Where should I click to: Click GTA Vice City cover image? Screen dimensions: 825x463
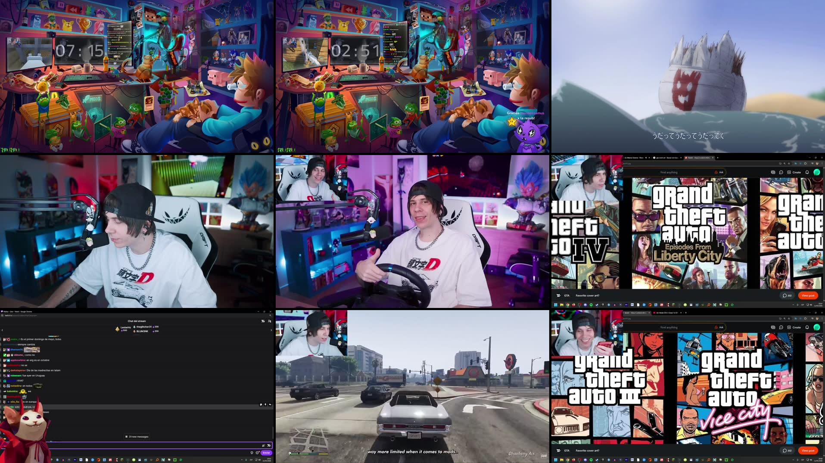tap(735, 388)
